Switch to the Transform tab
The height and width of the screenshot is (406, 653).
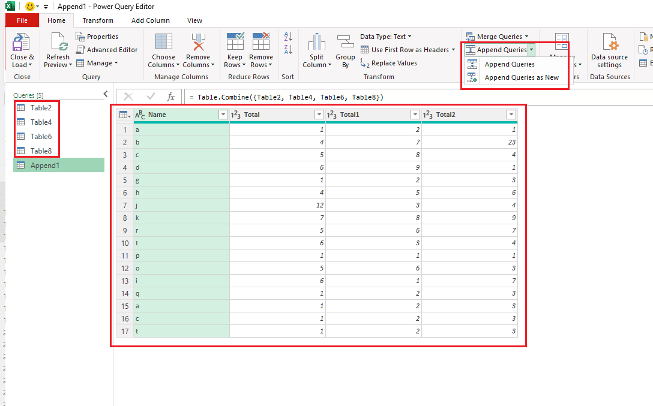[98, 20]
